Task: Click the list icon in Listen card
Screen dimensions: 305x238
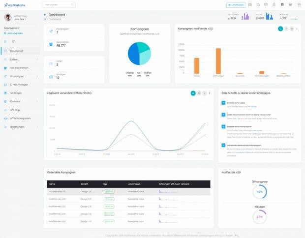Action: [x=51, y=63]
